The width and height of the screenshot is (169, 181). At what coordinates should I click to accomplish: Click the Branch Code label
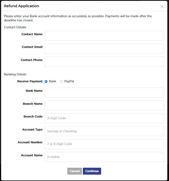(33, 116)
